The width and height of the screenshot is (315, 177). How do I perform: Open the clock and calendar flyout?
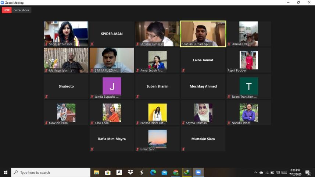click(x=295, y=172)
